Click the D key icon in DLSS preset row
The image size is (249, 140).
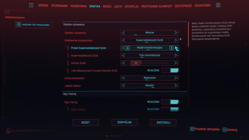tap(171, 48)
